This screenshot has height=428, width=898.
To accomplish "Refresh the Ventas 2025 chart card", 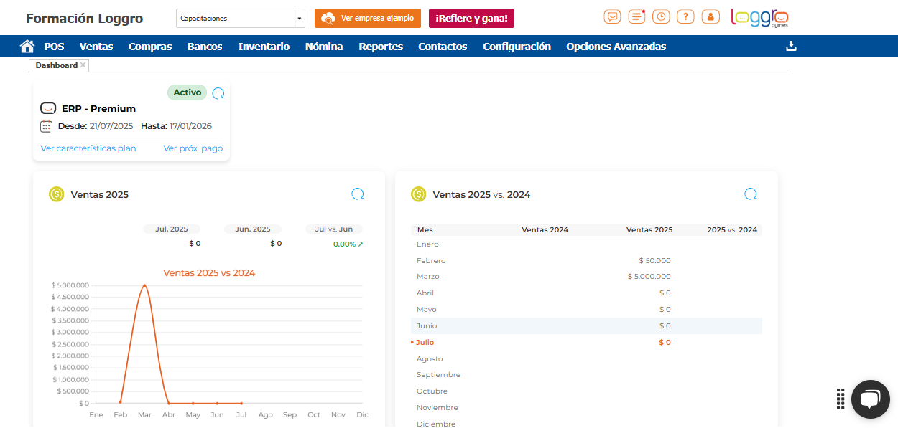I will 358,194.
